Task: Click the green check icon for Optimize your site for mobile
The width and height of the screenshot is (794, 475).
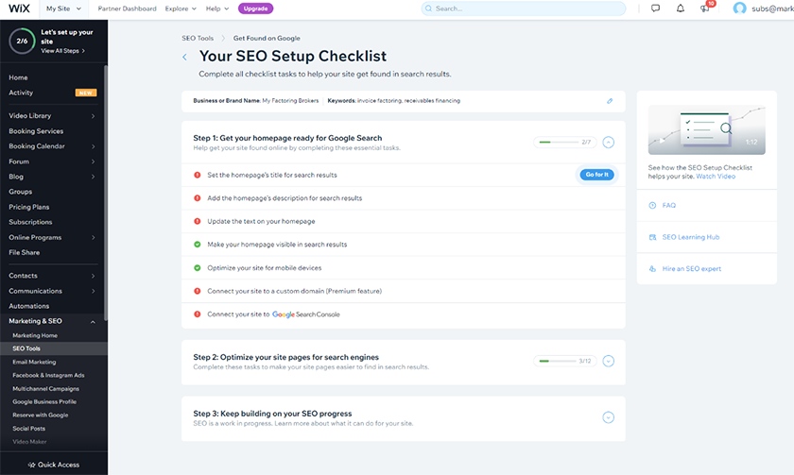Action: pos(198,267)
